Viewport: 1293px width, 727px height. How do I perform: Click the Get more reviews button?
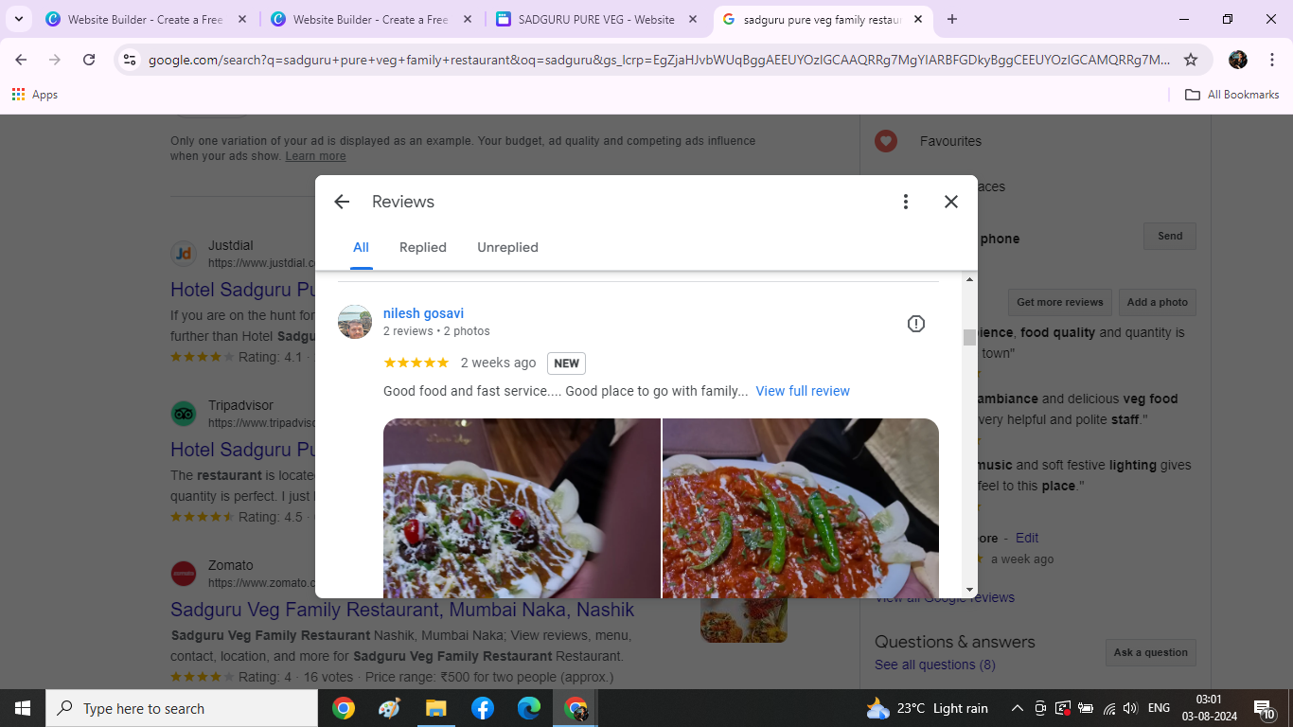coord(1060,303)
